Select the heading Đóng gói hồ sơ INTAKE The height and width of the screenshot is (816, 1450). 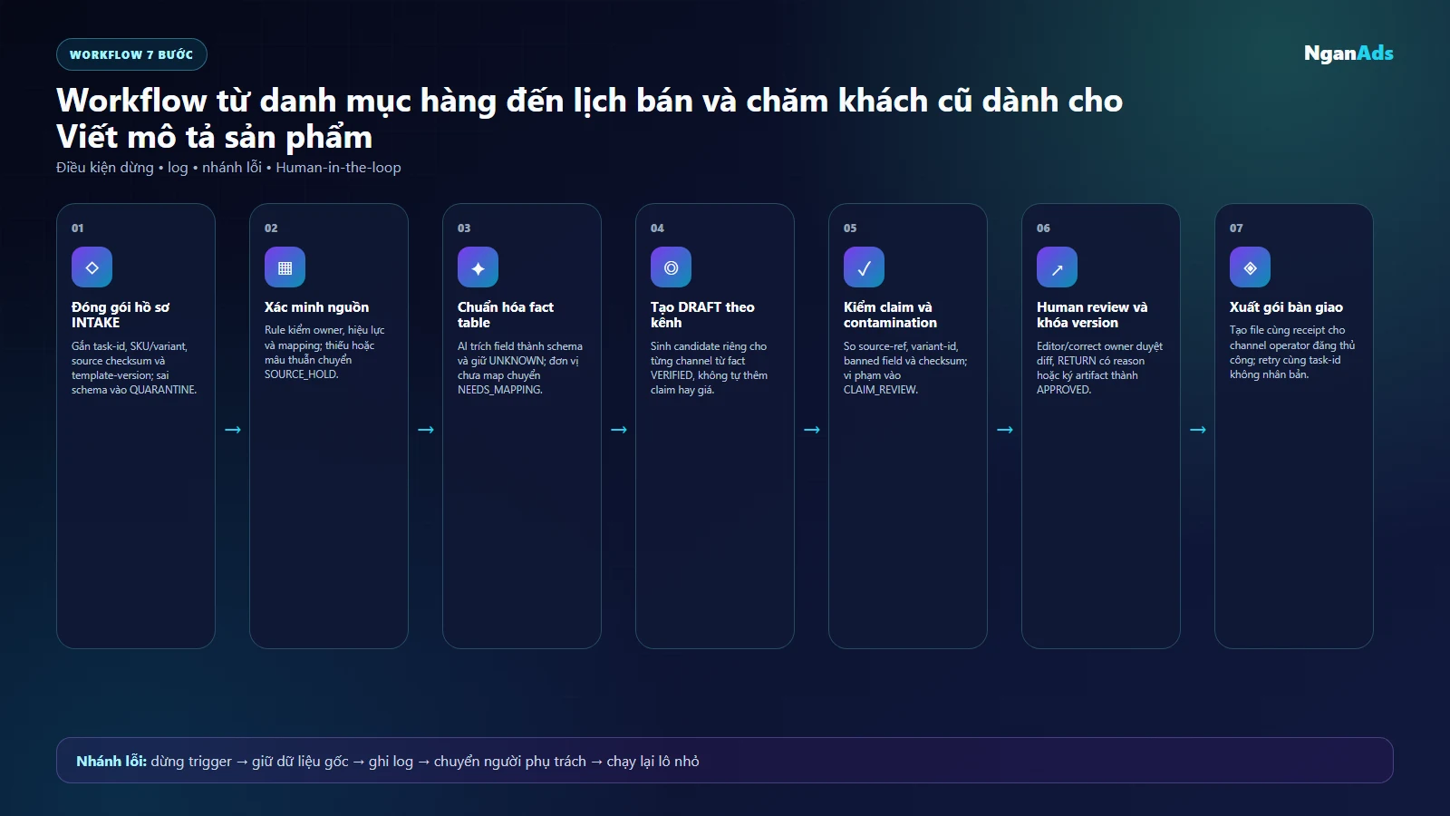(121, 315)
